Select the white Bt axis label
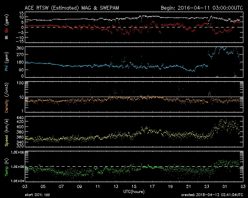Screen dimensions: 248x198 [7, 37]
